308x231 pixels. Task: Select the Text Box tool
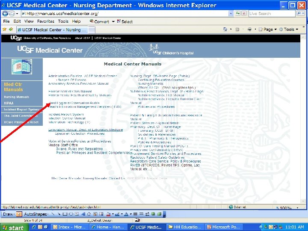tap(77, 214)
